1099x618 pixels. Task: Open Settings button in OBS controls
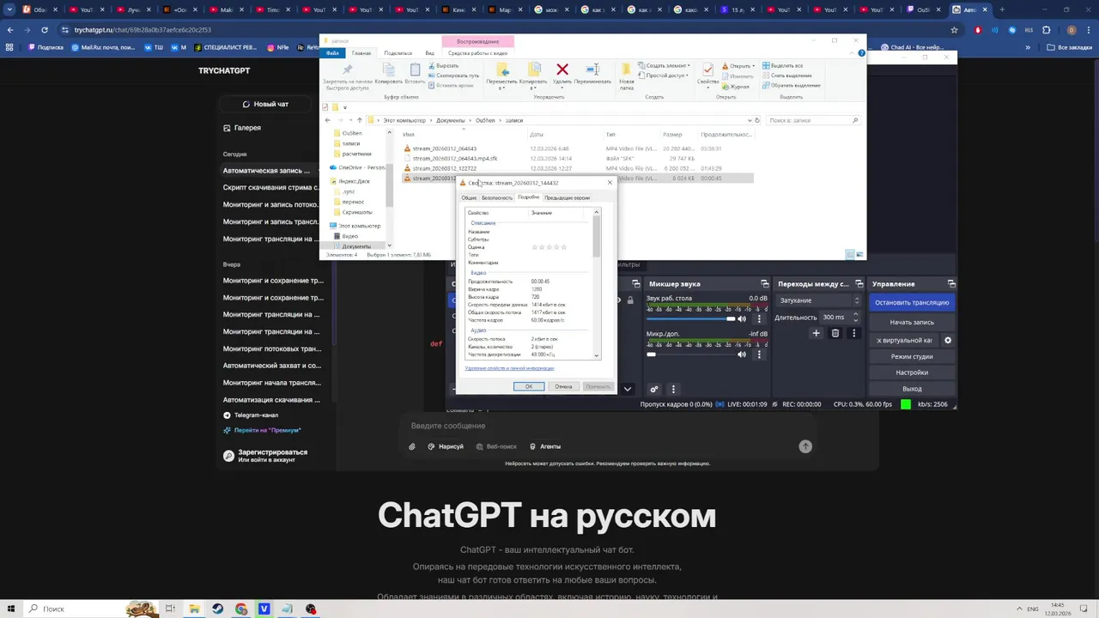[x=912, y=373]
